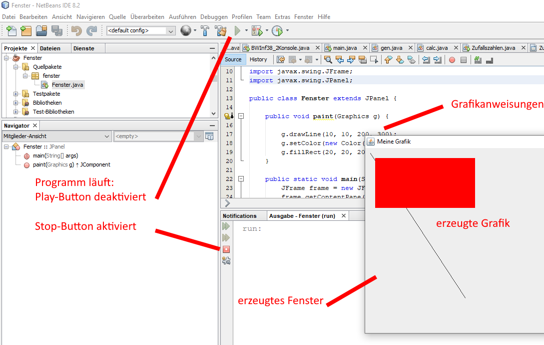Stop the running program in output panel
This screenshot has height=345, width=544.
(x=226, y=249)
